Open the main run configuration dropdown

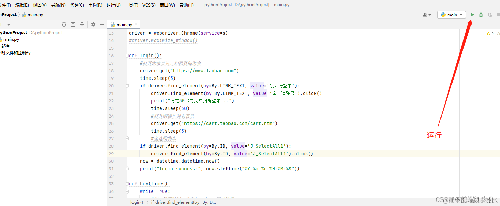click(x=451, y=15)
